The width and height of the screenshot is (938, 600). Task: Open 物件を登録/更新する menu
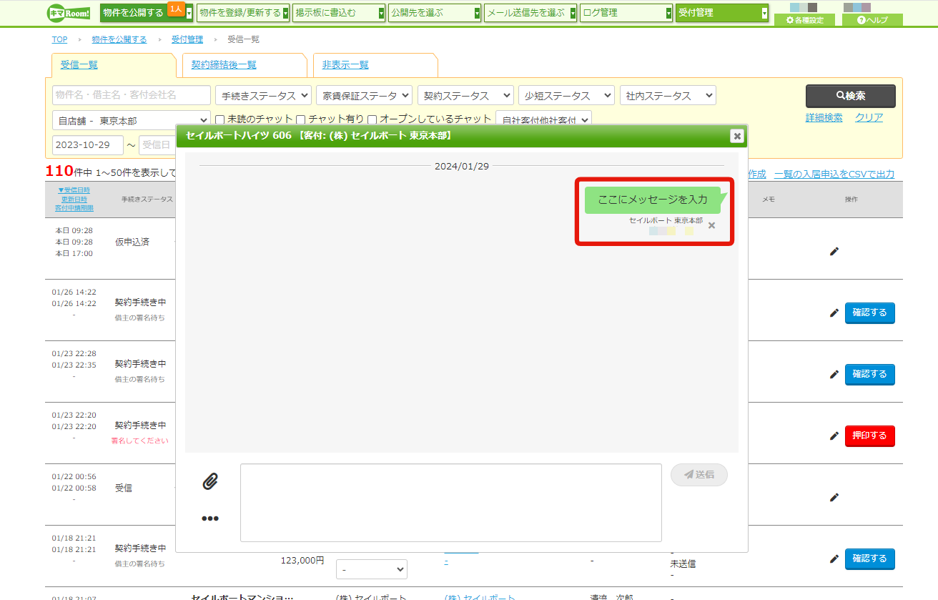243,13
